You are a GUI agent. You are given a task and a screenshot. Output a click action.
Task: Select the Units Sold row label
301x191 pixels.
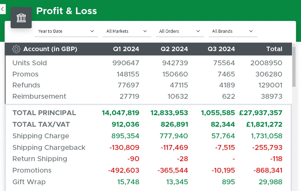30,63
